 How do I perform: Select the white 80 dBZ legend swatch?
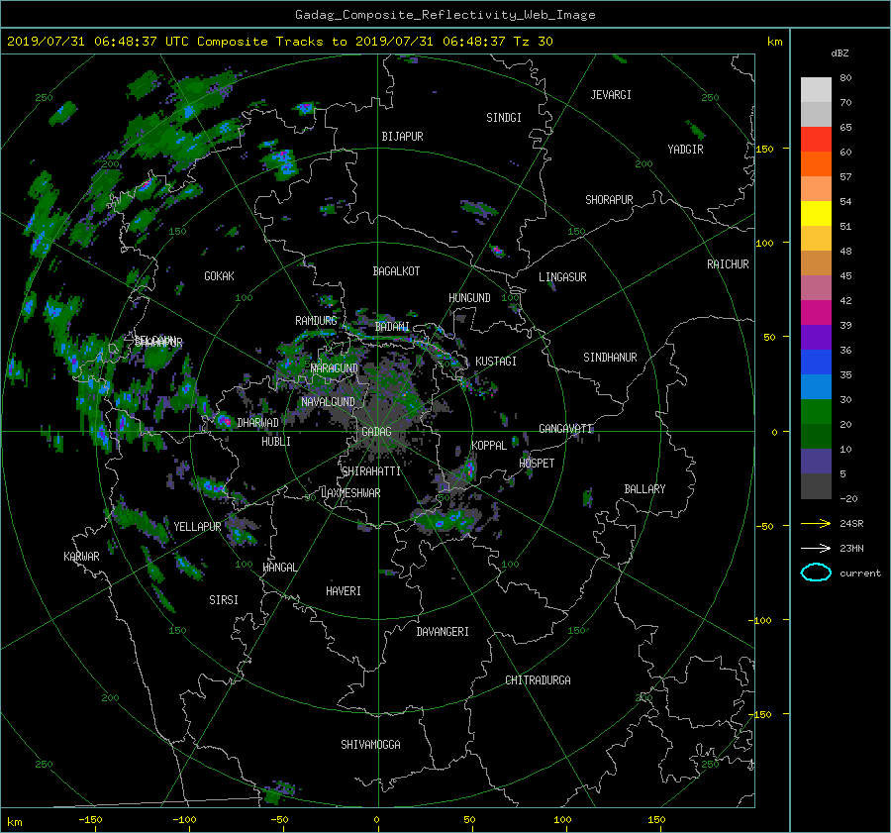click(x=816, y=89)
